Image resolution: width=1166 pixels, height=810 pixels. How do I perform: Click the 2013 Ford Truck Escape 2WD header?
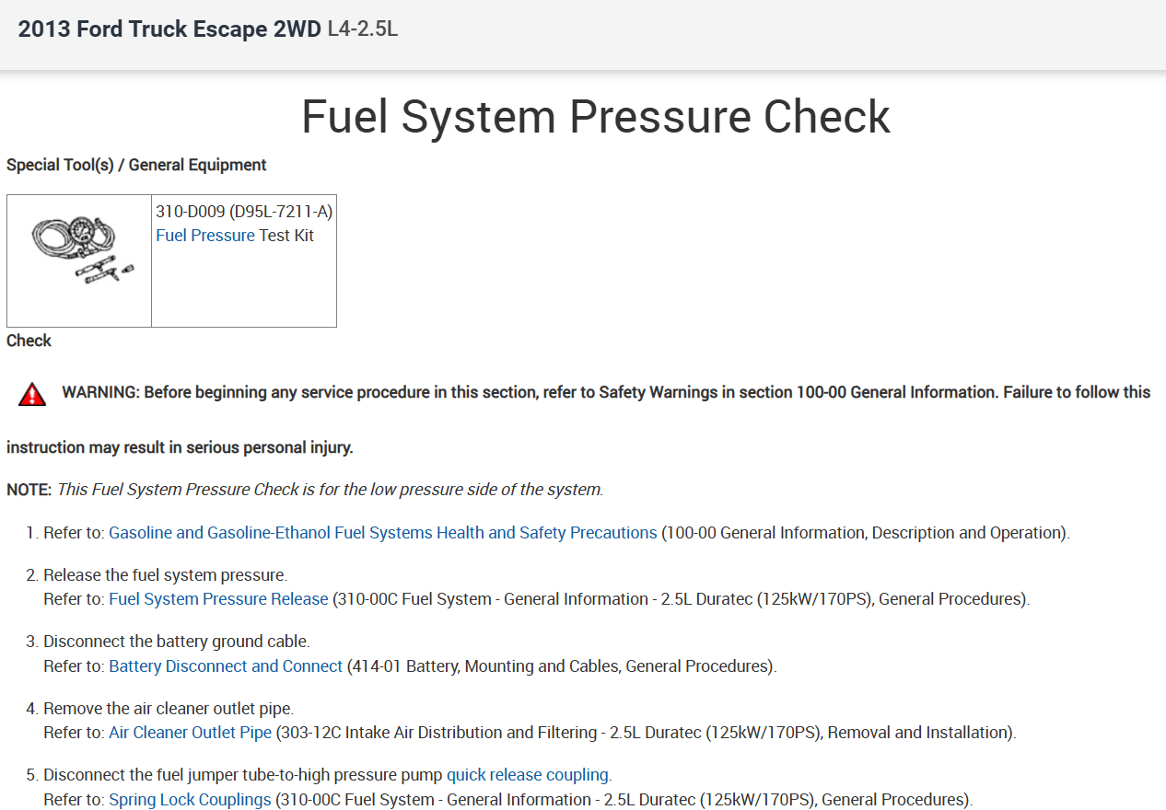[170, 29]
